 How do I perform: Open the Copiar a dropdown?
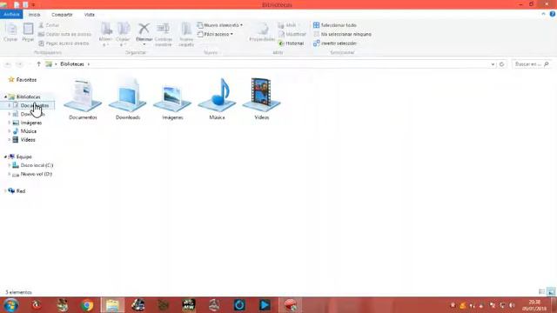(124, 35)
